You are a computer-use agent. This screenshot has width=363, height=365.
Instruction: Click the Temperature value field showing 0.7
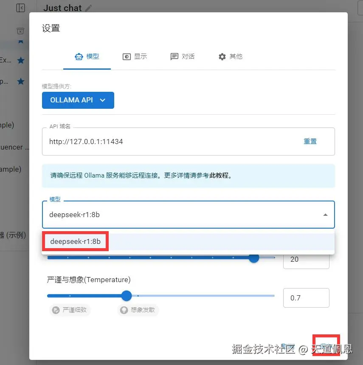tap(306, 298)
